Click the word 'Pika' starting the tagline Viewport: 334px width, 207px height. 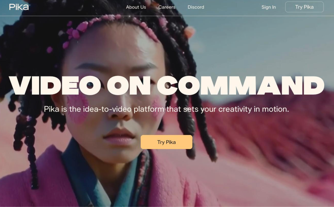point(52,109)
